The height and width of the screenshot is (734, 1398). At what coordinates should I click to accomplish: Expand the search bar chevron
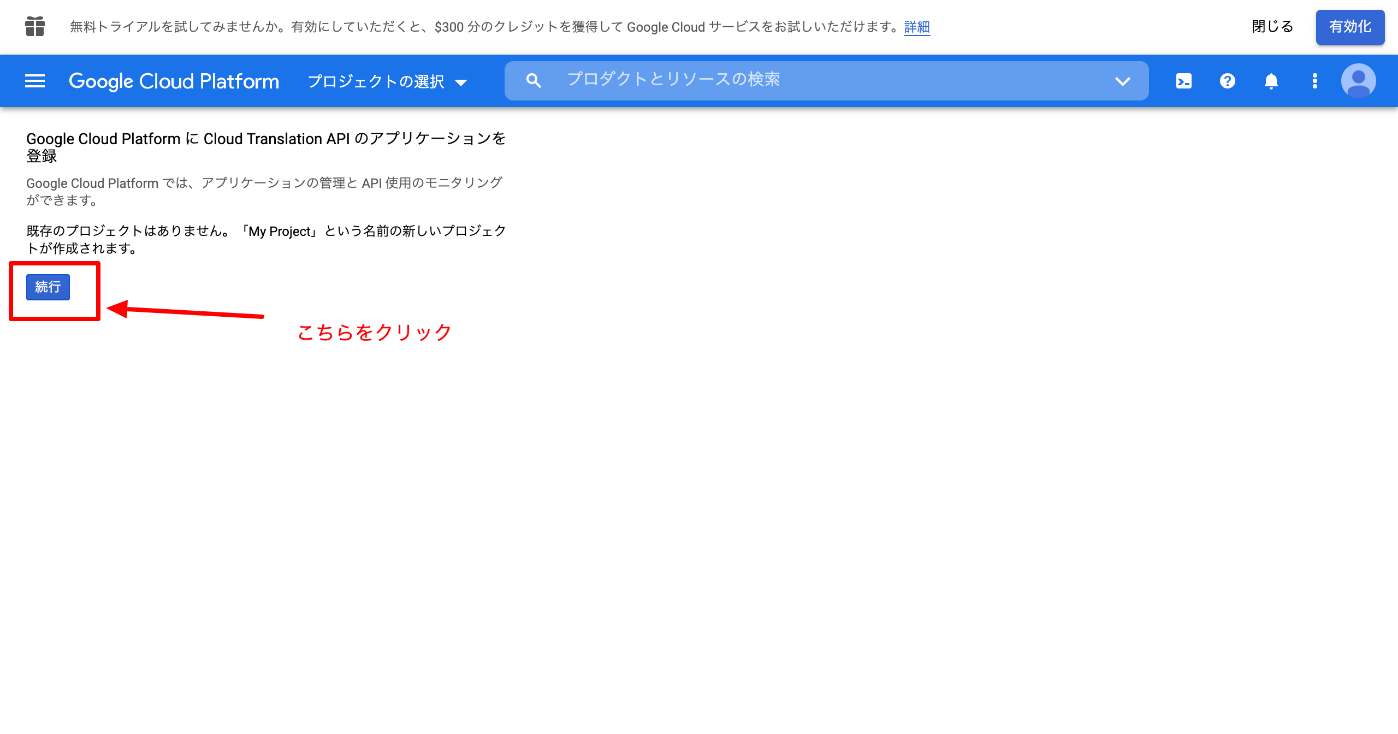tap(1123, 81)
